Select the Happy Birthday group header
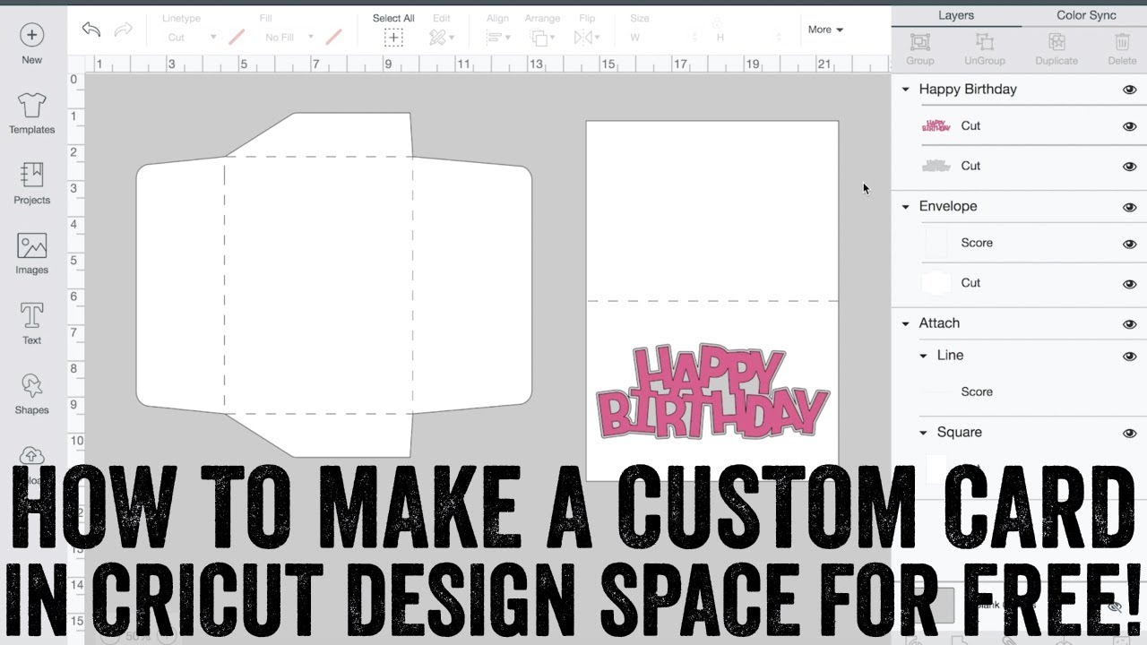 pyautogui.click(x=1020, y=90)
